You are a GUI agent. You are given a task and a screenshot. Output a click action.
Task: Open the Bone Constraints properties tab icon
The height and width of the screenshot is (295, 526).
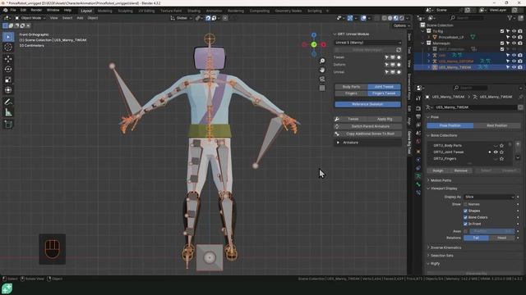click(x=418, y=193)
